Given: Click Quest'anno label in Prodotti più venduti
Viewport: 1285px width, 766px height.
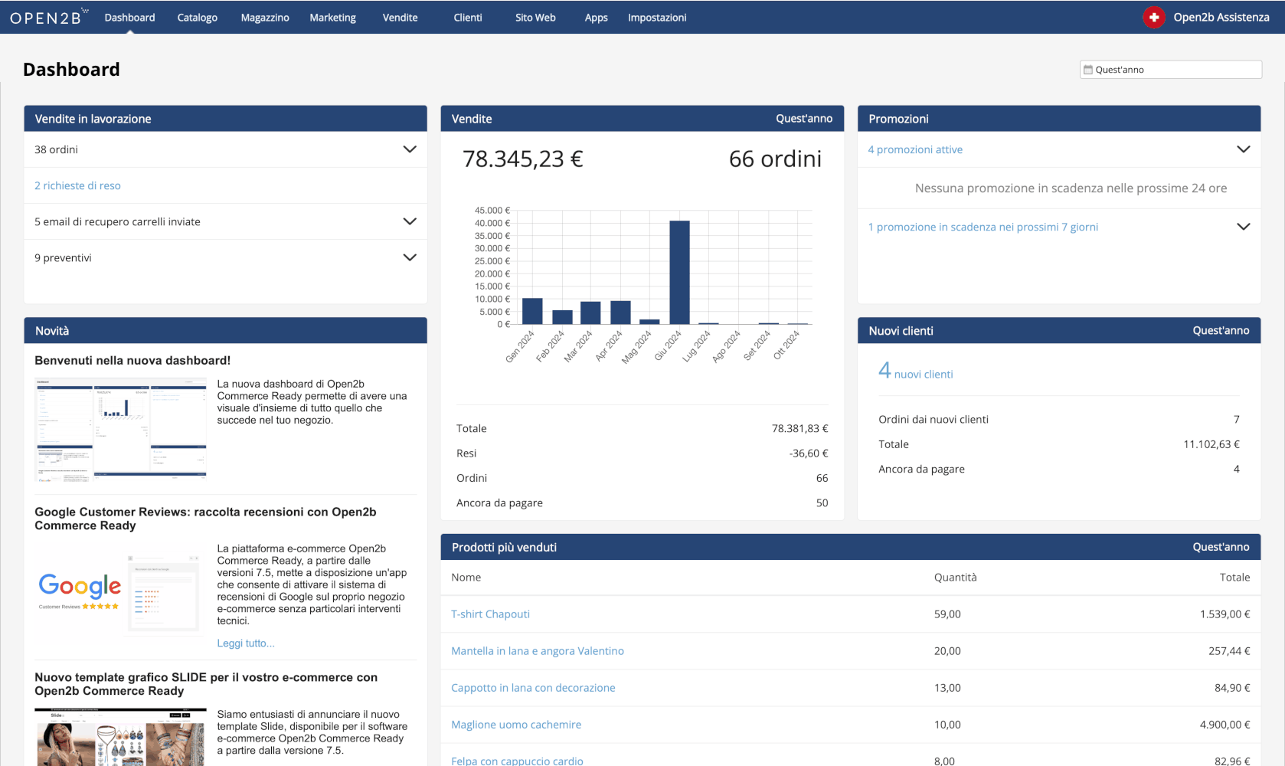Looking at the screenshot, I should tap(1221, 547).
